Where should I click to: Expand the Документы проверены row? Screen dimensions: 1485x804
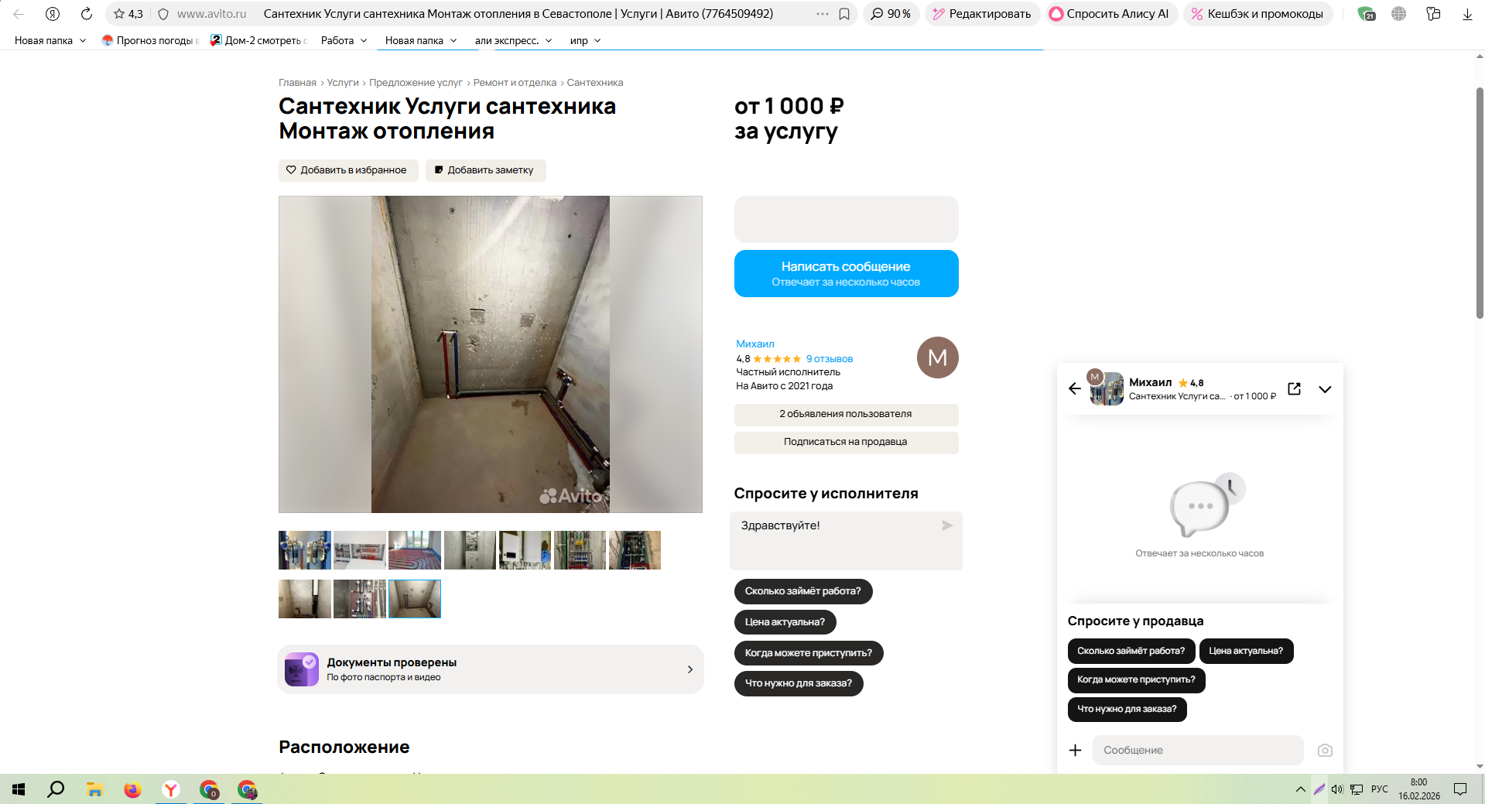491,669
